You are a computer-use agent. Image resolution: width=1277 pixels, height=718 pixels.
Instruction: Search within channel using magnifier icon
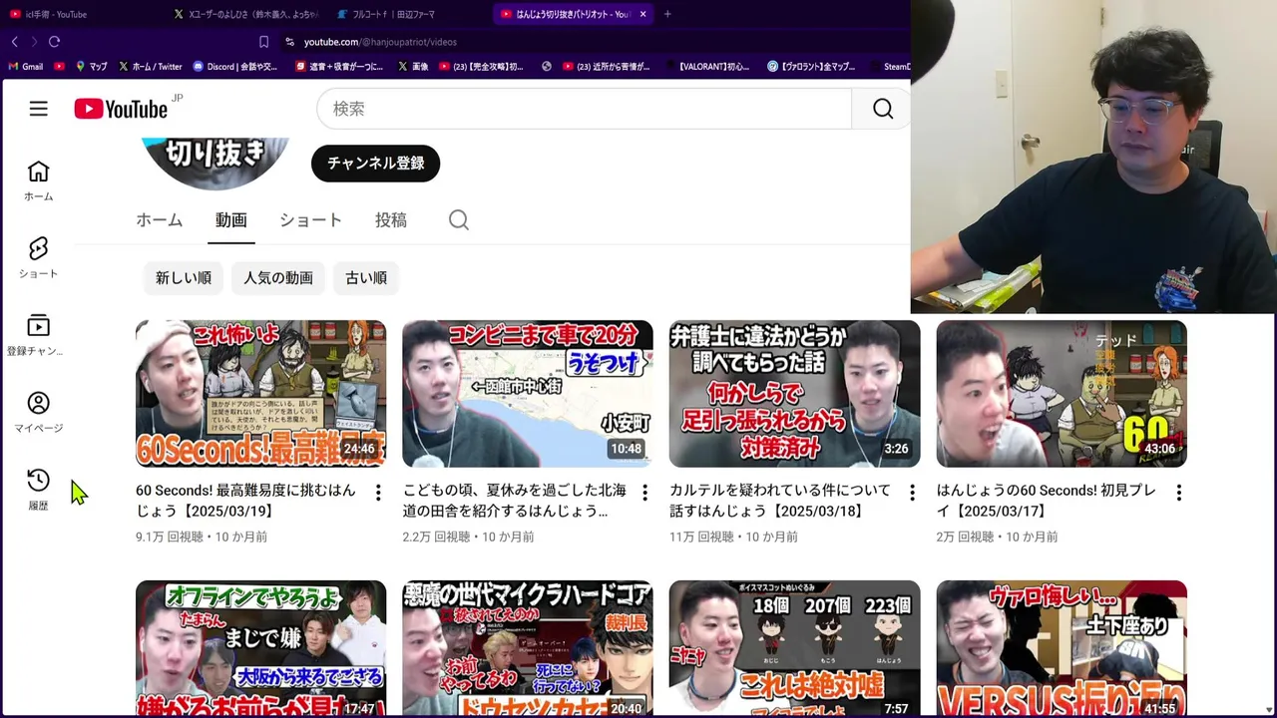[458, 220]
